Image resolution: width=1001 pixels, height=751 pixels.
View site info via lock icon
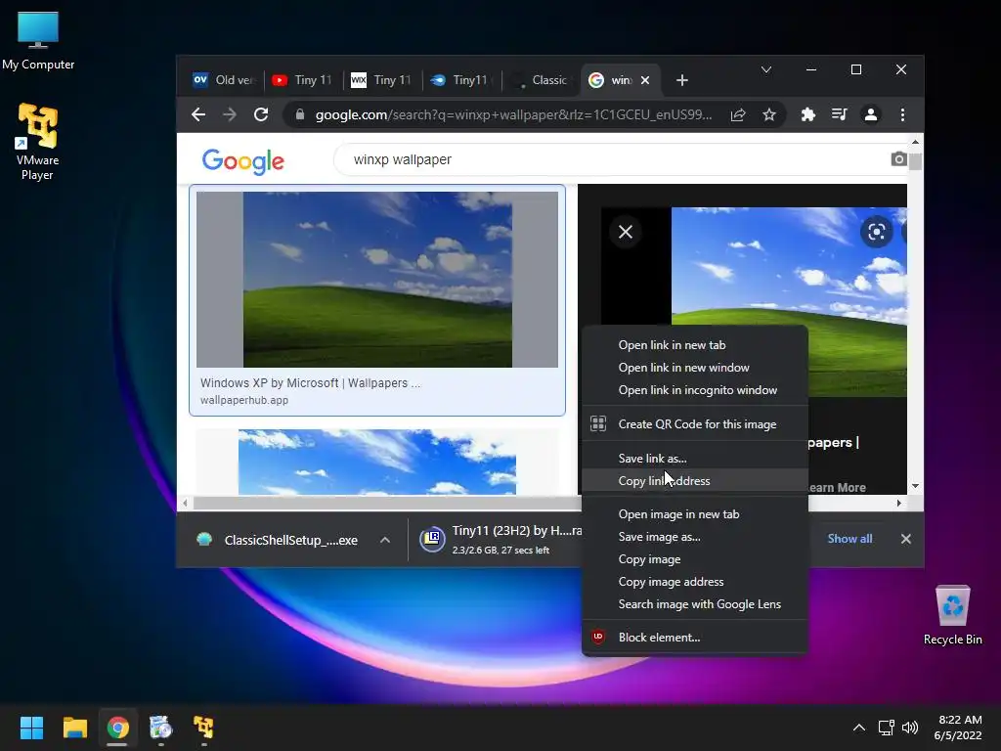(x=299, y=115)
